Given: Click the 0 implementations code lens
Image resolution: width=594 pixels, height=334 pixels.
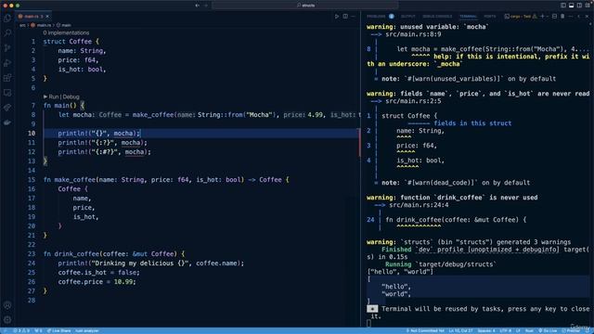Looking at the screenshot, I should coord(66,33).
